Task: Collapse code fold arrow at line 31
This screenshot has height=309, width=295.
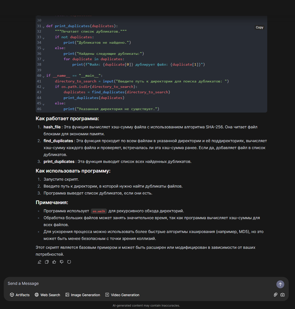Action: [x=43, y=27]
